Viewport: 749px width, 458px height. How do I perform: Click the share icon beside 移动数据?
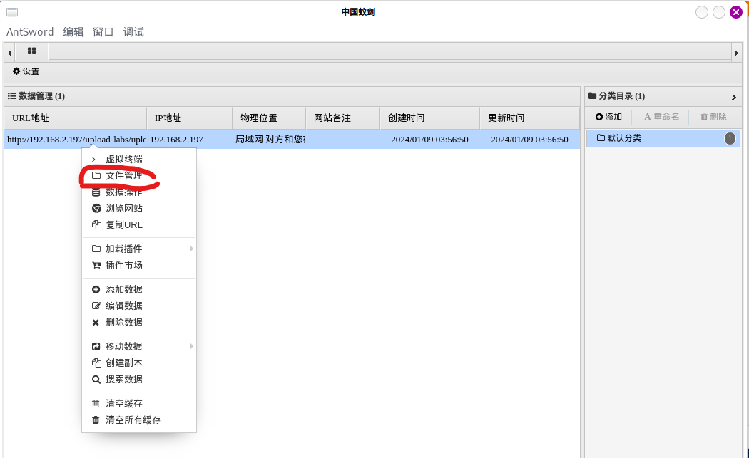click(96, 346)
